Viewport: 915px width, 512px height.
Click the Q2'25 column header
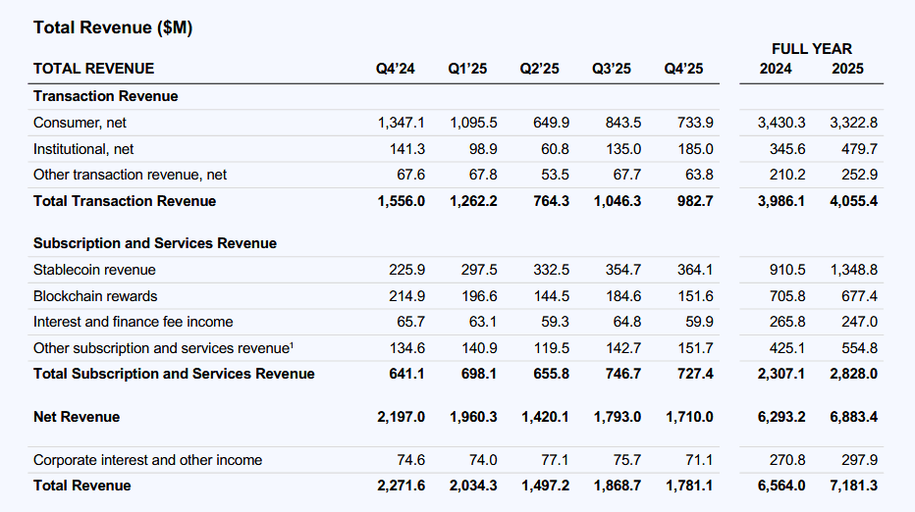(x=540, y=69)
